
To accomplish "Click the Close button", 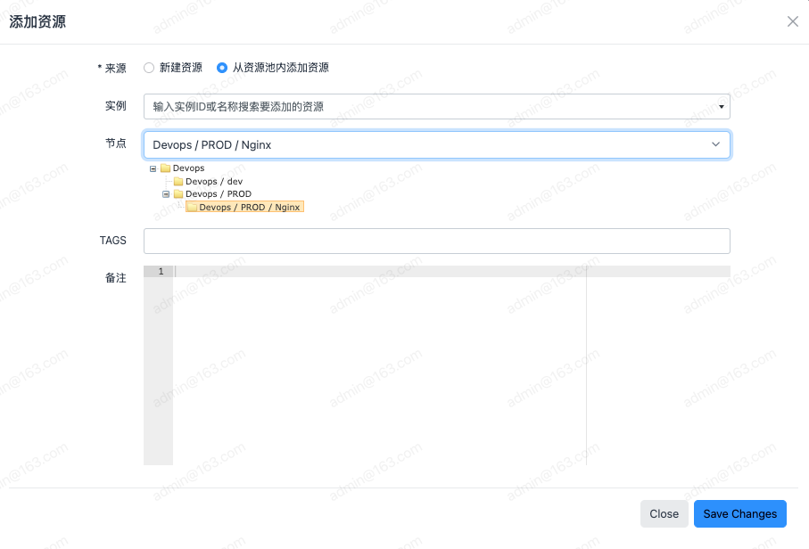I will [664, 514].
